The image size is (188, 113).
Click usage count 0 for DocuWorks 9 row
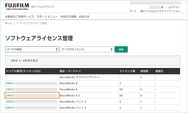coord(141,90)
